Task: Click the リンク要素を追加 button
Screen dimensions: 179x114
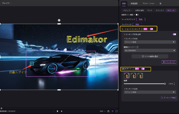Action: coord(150,56)
